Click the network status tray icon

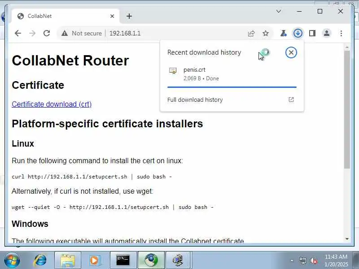[x=302, y=260]
